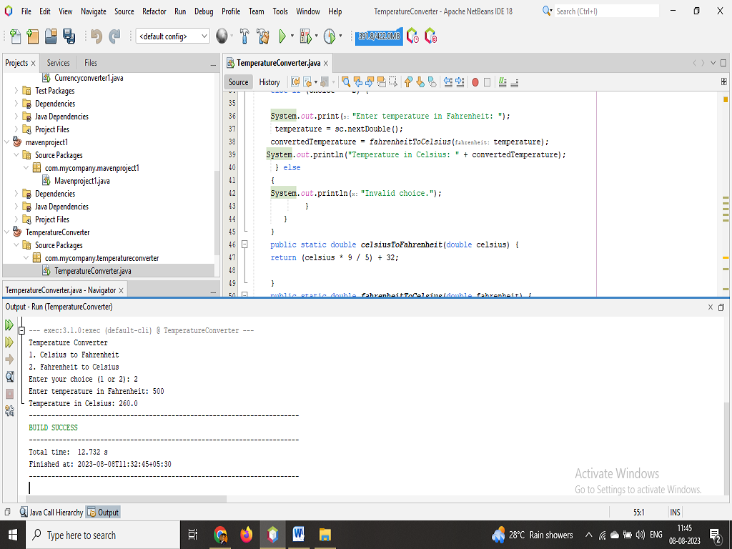Click the Open Project toolbar icon
Viewport: 732px width, 549px height.
click(51, 36)
